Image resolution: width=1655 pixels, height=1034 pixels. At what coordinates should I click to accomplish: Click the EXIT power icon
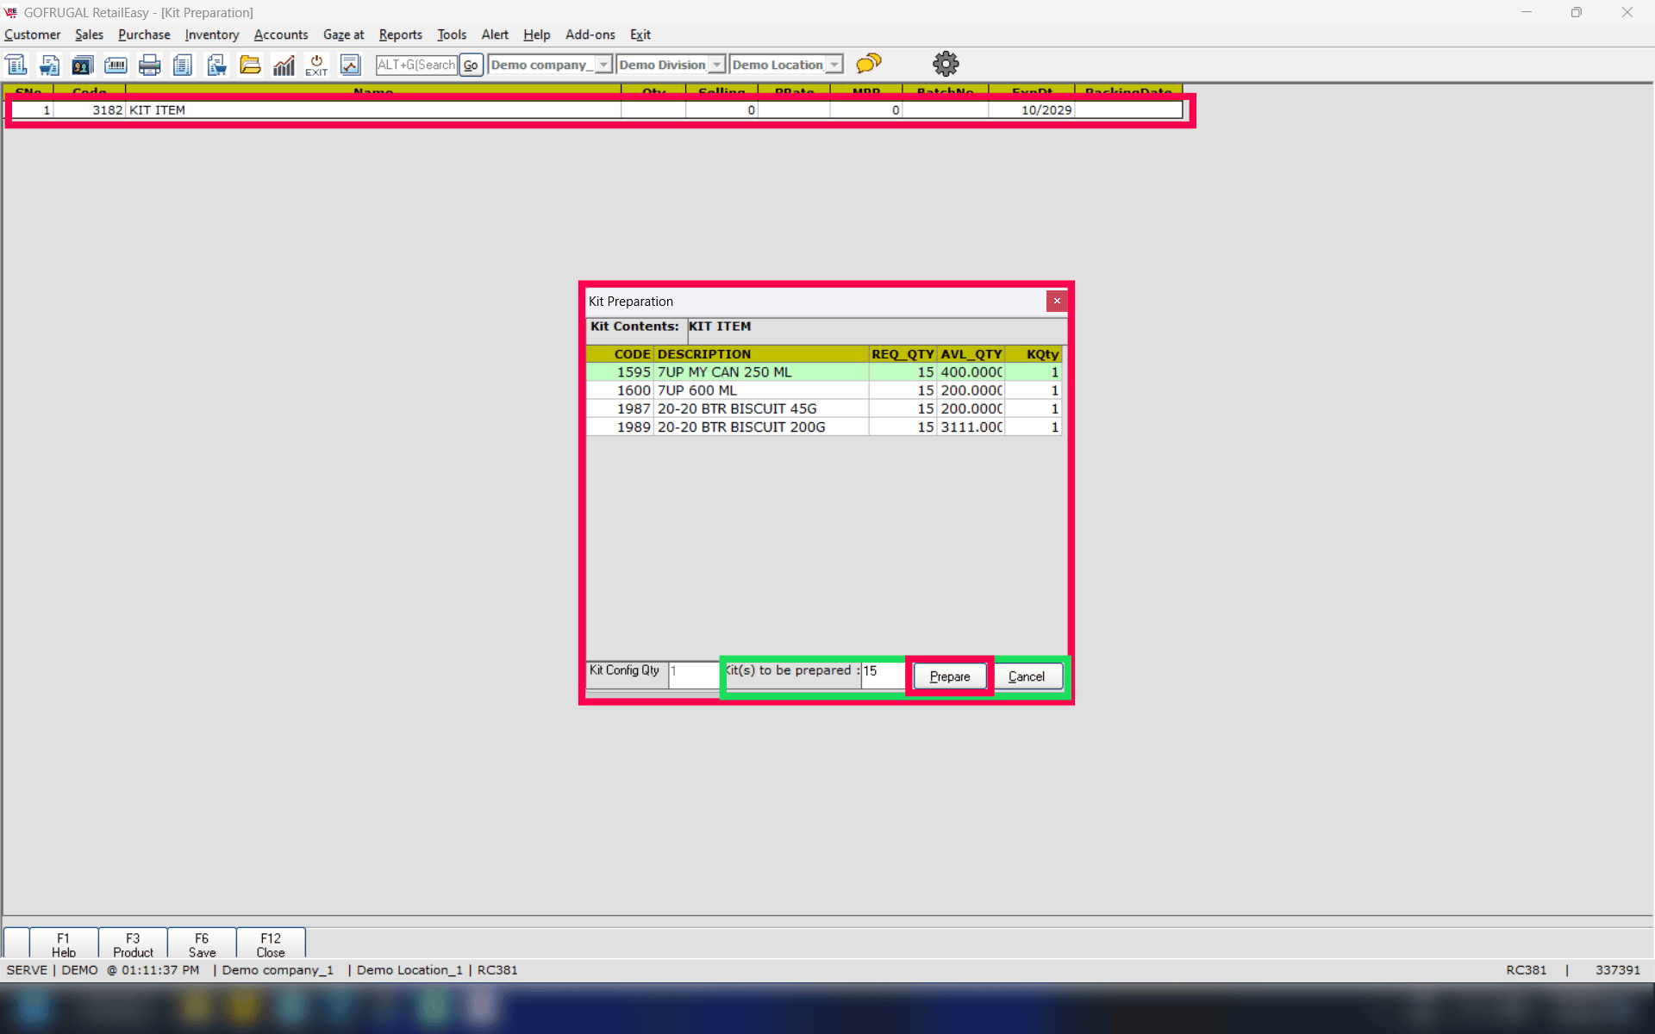[316, 65]
